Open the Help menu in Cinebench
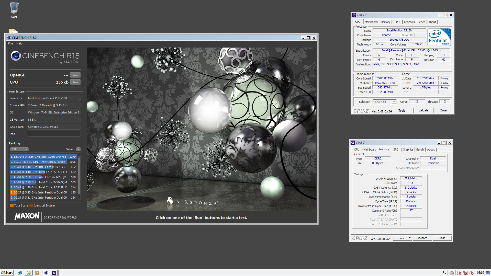The width and height of the screenshot is (491, 276). tap(19, 43)
